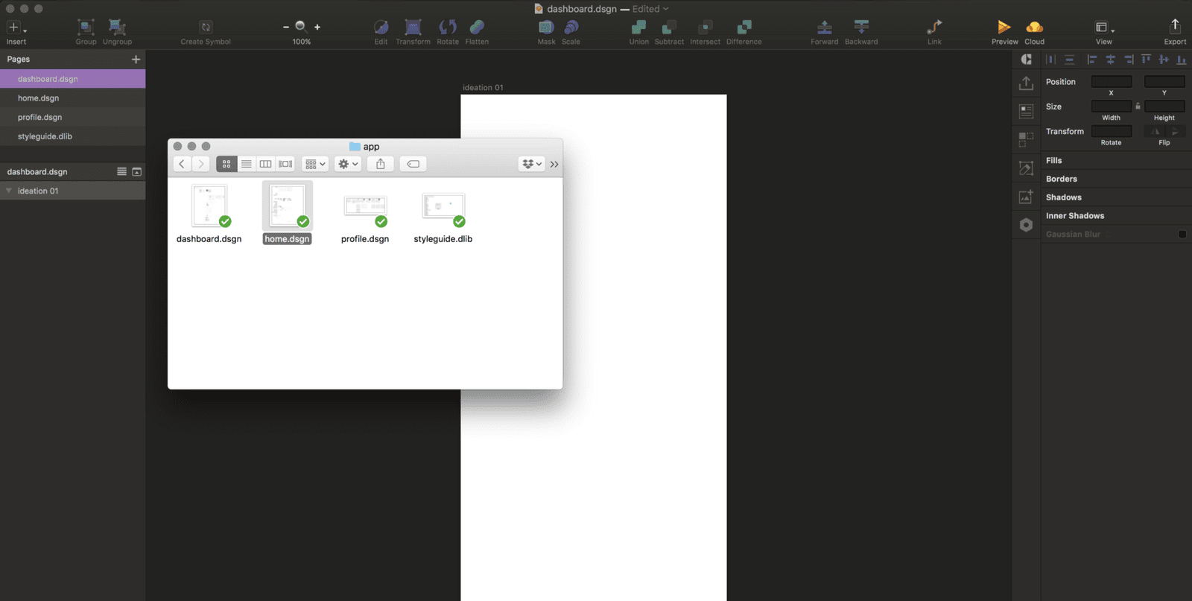Click the Flatten tool icon
This screenshot has height=601, width=1192.
tap(477, 28)
